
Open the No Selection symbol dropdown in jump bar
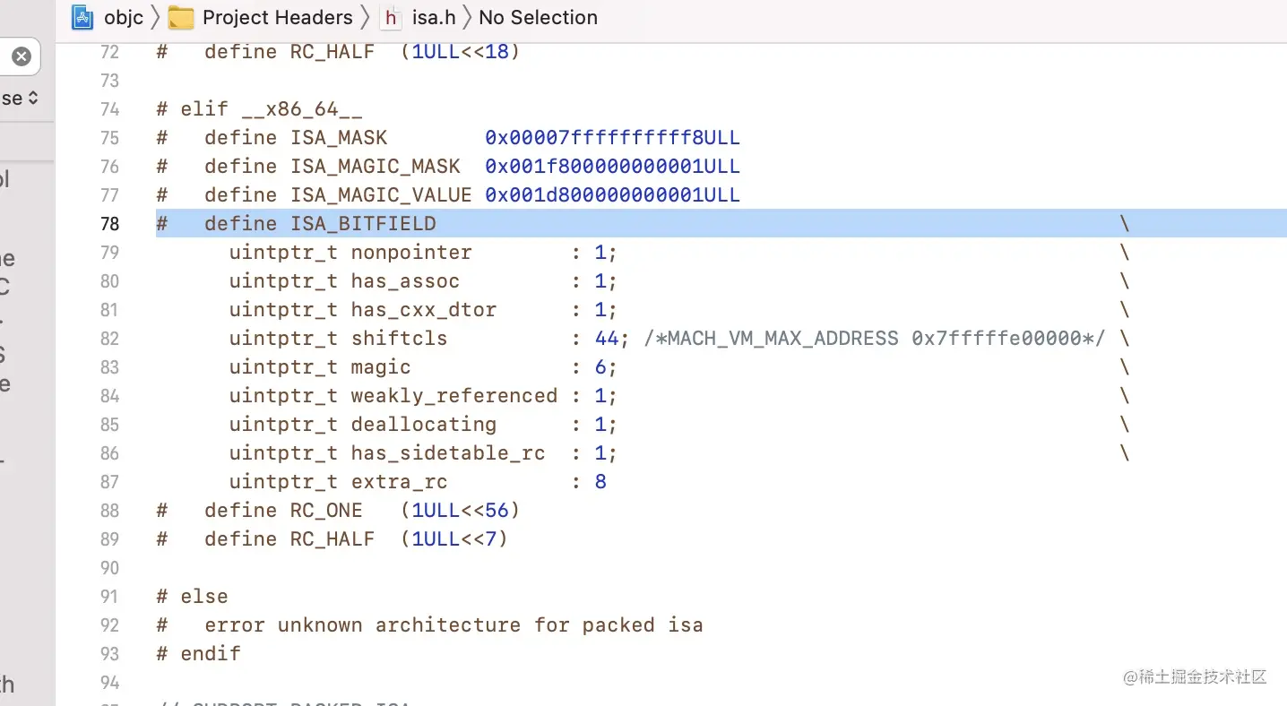point(537,17)
